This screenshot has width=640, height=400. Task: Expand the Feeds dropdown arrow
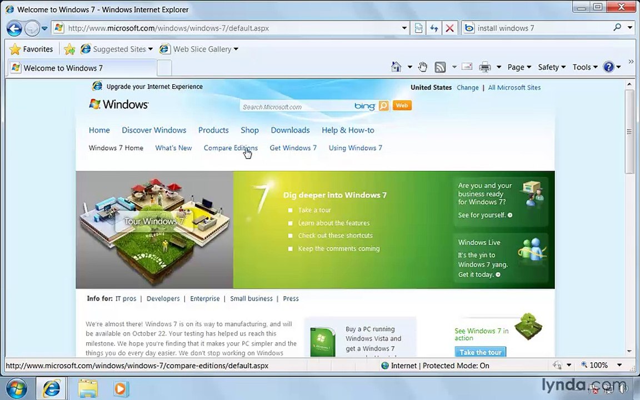click(454, 67)
